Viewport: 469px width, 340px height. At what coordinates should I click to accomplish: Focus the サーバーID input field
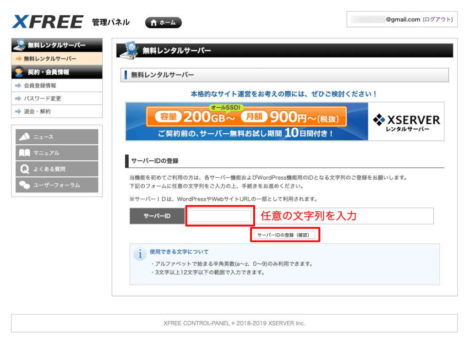(x=220, y=216)
